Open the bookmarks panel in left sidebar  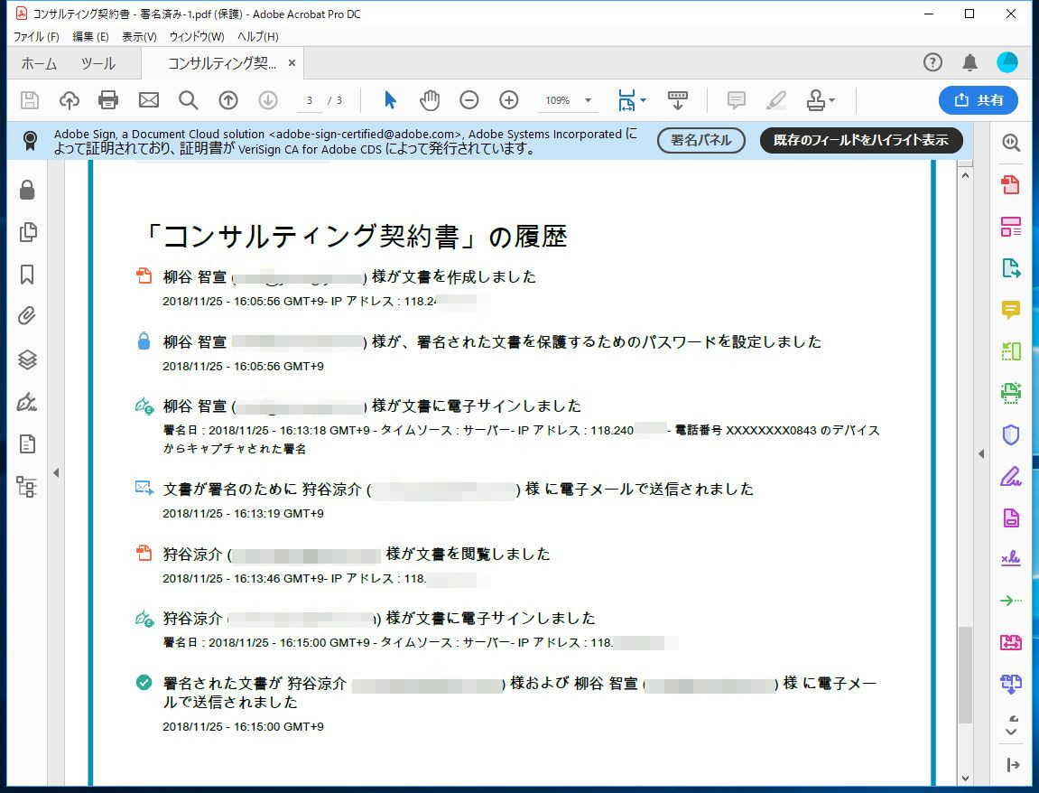pyautogui.click(x=27, y=275)
